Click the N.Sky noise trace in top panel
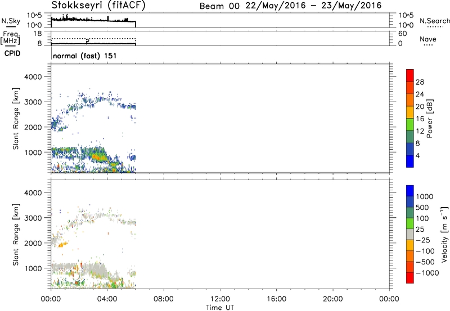The height and width of the screenshot is (311, 450). click(93, 20)
